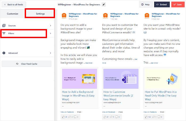Click like icon with 29 likes
Screen dimensions: 186x121
(x=63, y=117)
